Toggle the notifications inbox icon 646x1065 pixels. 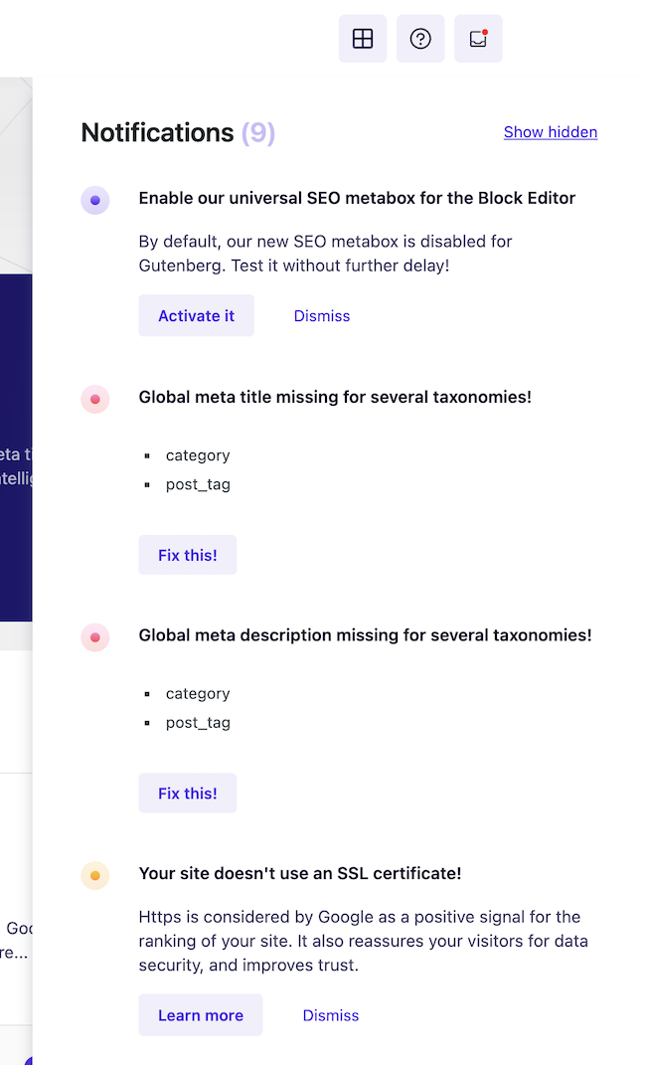(x=478, y=39)
